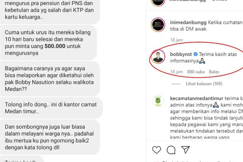The image size is (243, 162).
Task: Reply to bobbynst comment via Balas
Action: 214,72
